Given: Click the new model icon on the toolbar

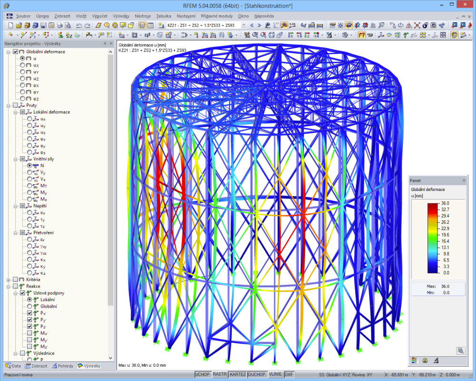Looking at the screenshot, I should coord(10,26).
